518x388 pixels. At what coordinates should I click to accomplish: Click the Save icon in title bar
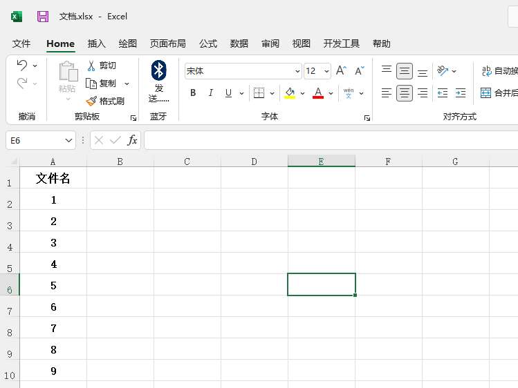pyautogui.click(x=43, y=17)
